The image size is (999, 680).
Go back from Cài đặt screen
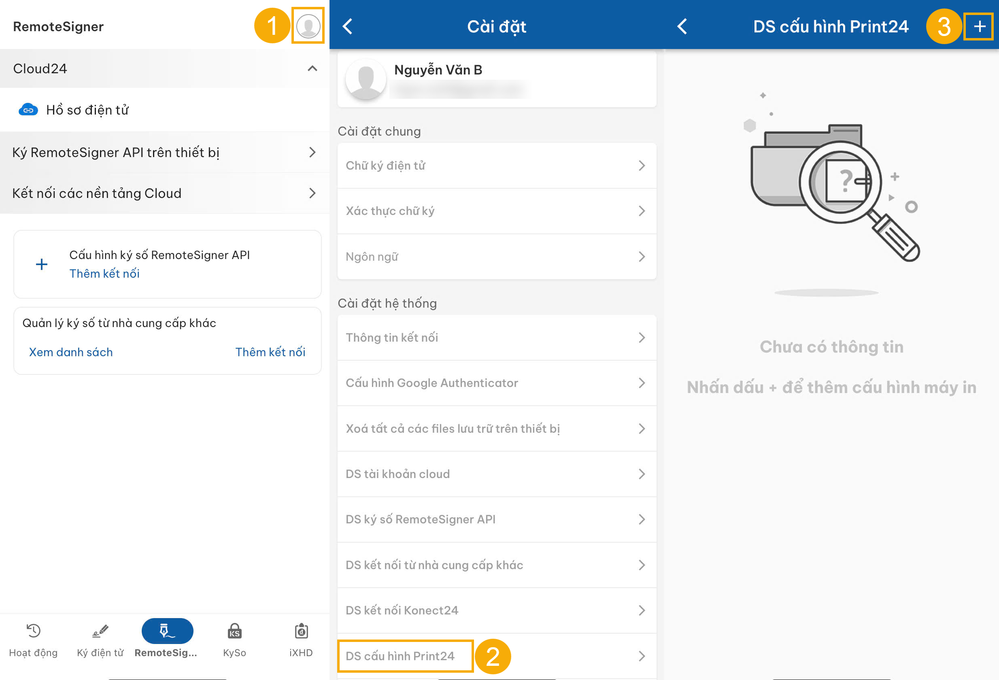click(347, 26)
